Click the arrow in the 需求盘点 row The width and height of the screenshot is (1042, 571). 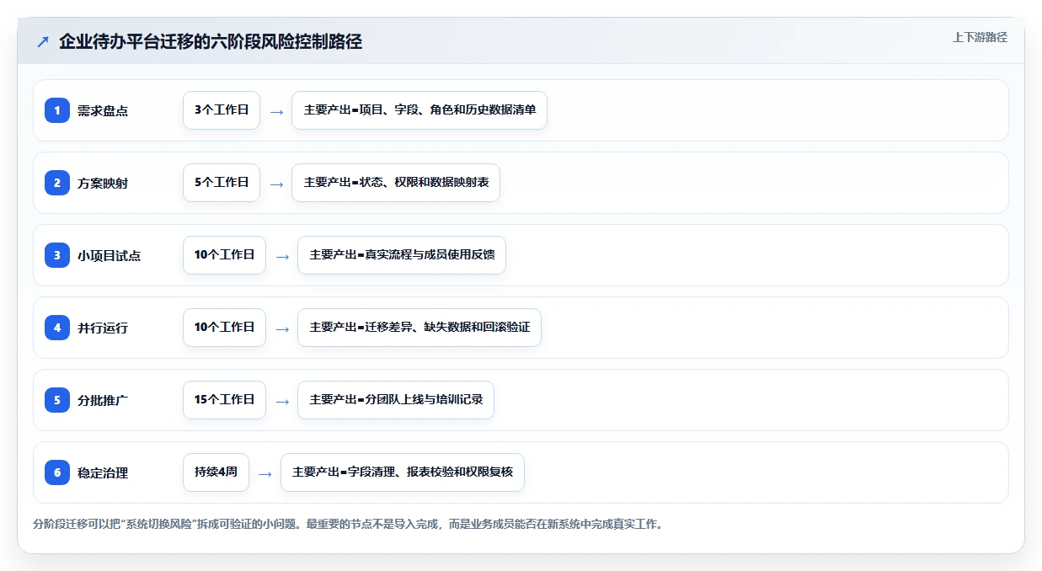[x=276, y=111]
